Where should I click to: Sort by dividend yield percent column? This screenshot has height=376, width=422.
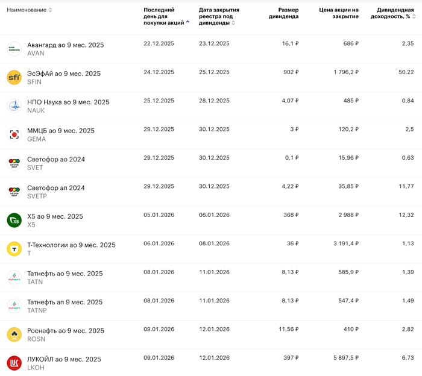point(414,17)
